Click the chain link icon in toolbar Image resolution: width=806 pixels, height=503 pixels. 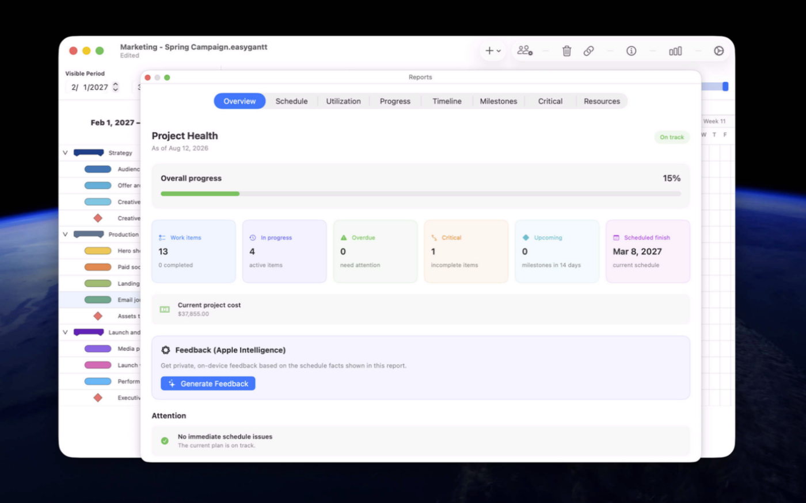tap(588, 51)
